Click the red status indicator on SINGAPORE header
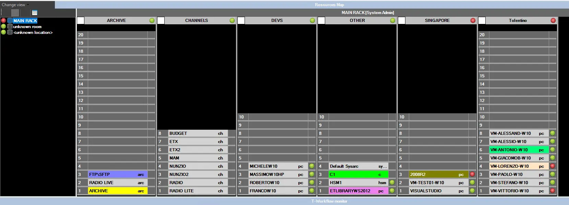The height and width of the screenshot is (205, 569). pyautogui.click(x=473, y=21)
